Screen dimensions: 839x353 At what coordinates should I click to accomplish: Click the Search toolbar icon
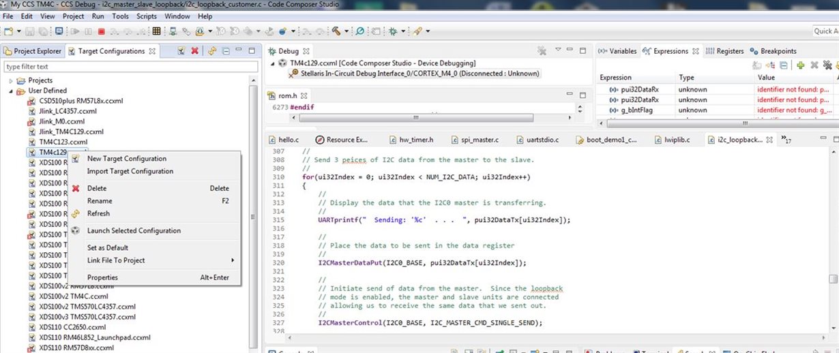[x=359, y=31]
